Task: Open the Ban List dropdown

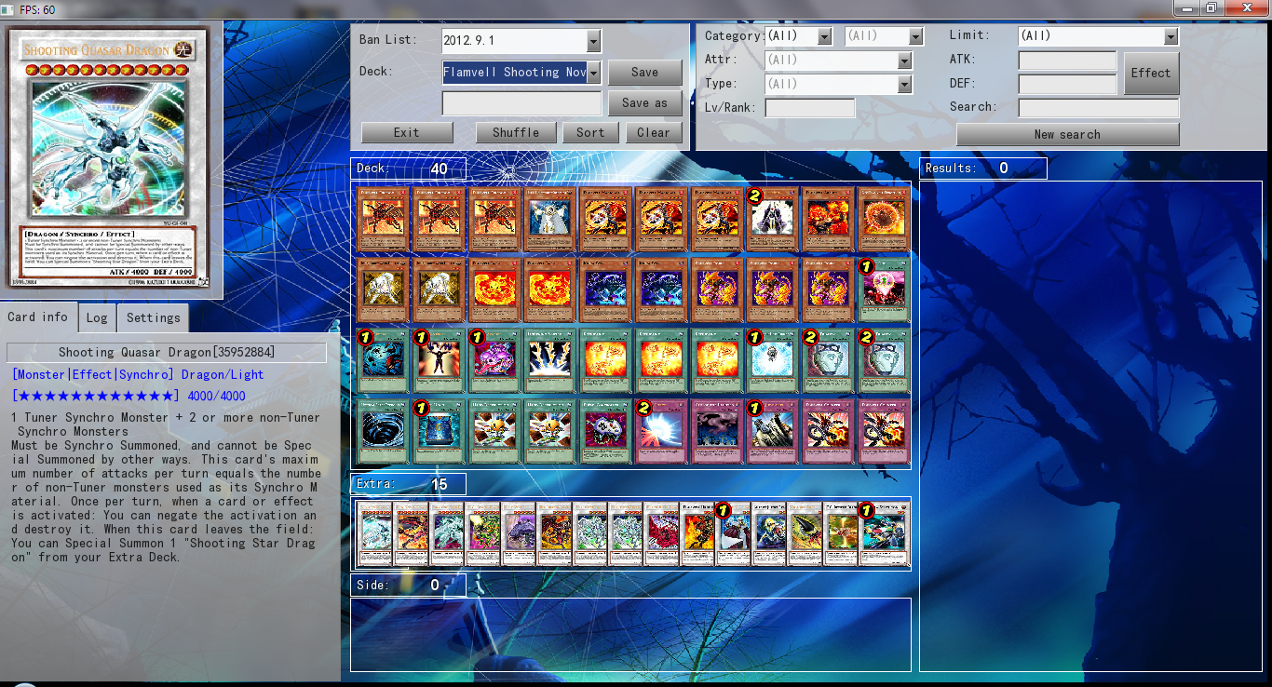Action: [x=594, y=41]
